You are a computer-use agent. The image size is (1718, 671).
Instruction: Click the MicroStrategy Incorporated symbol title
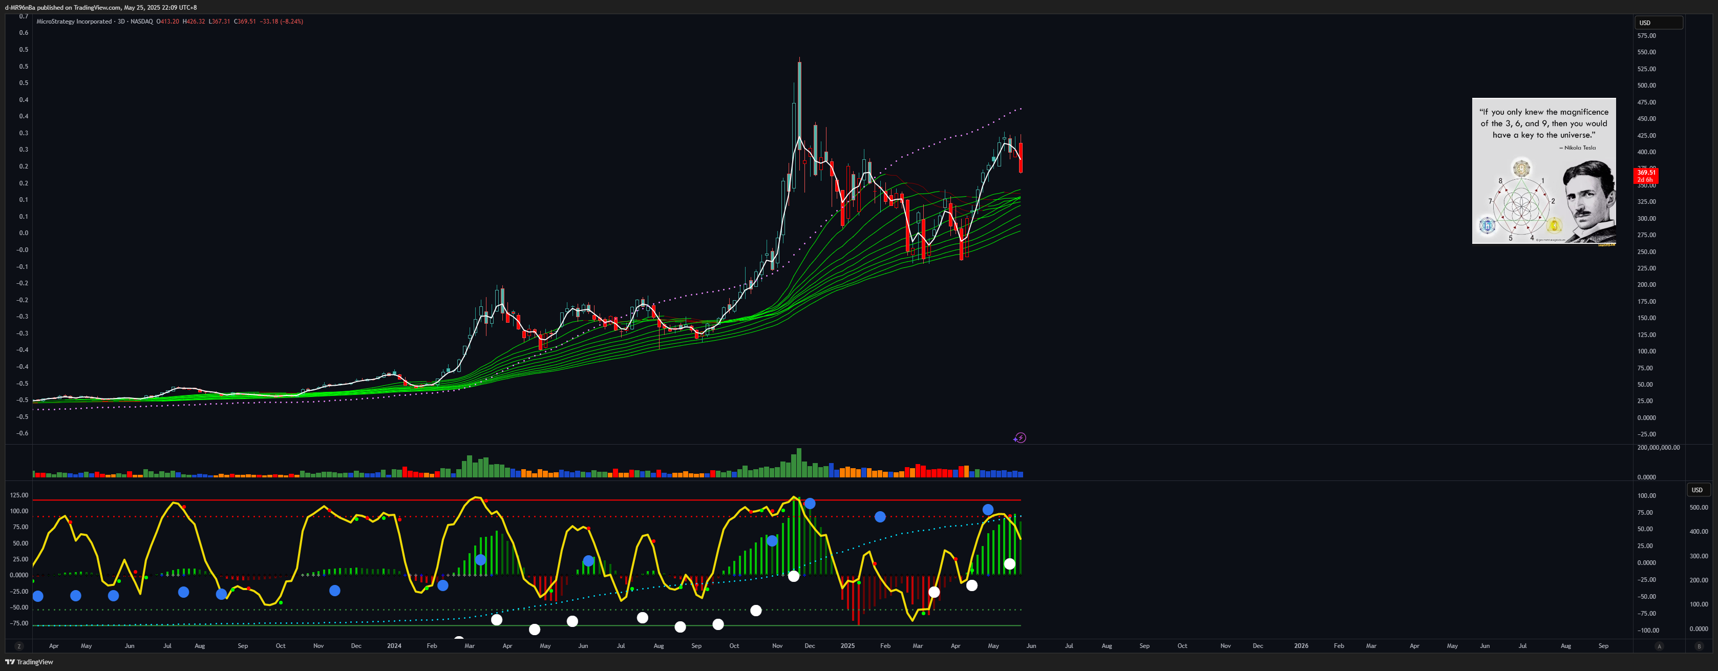tap(74, 22)
